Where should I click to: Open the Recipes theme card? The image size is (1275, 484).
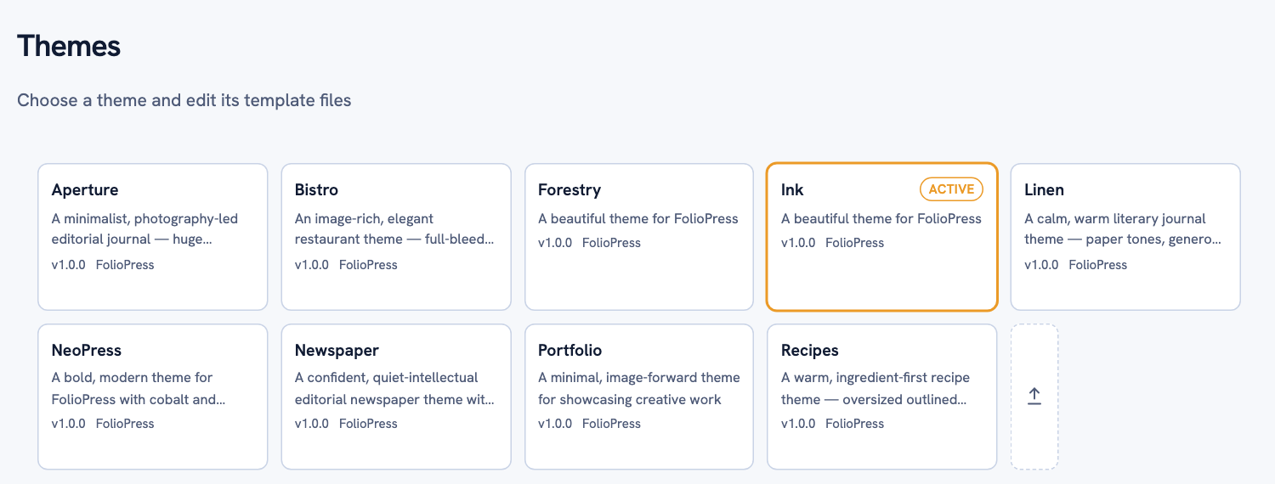882,397
